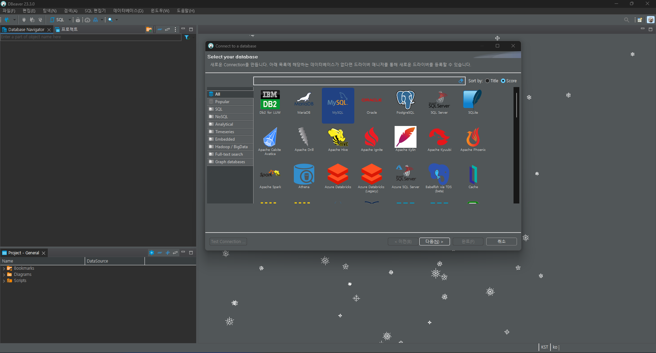The image size is (656, 353).
Task: Select the Hadoop / BigData category
Action: (230, 147)
